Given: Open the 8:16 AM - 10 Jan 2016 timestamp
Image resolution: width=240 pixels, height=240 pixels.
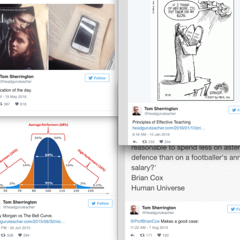Looking at the screenshot, I should 151,134.
